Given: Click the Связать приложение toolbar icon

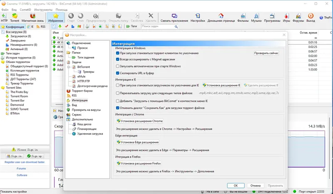Looking at the screenshot, I should pos(174,17).
